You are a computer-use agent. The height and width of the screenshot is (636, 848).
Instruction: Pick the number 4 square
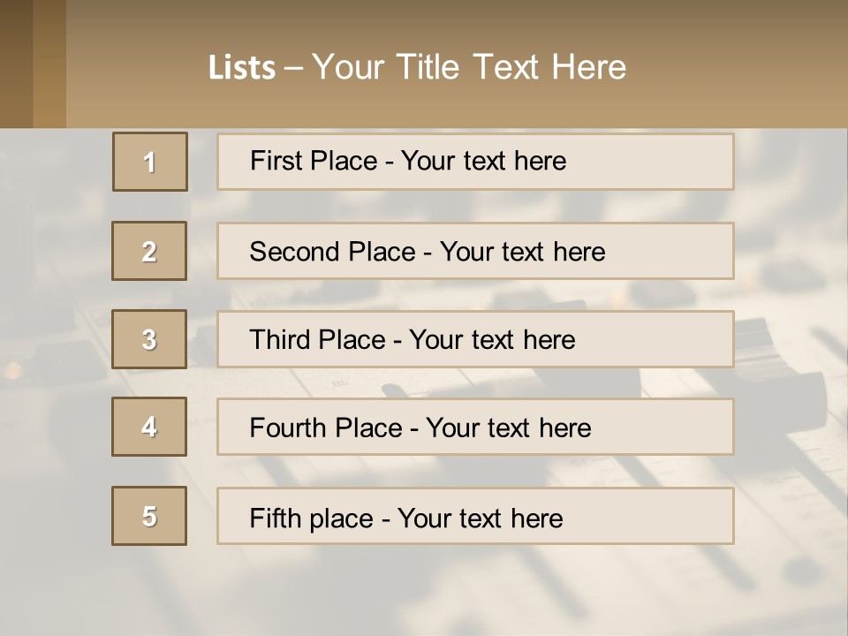tap(149, 427)
